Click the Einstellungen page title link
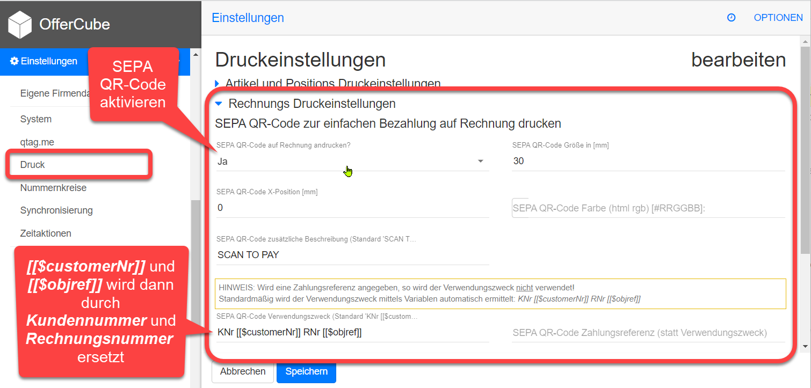 [x=248, y=18]
